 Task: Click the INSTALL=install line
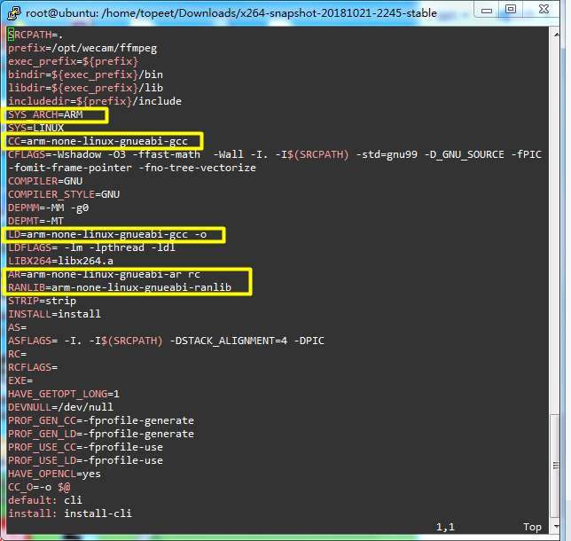click(55, 314)
